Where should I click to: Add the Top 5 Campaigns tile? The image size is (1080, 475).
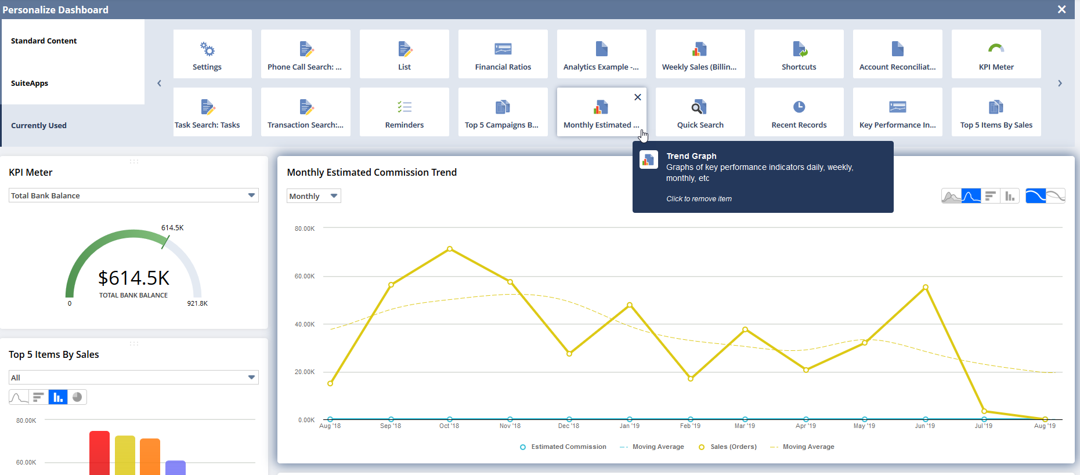[x=503, y=112]
